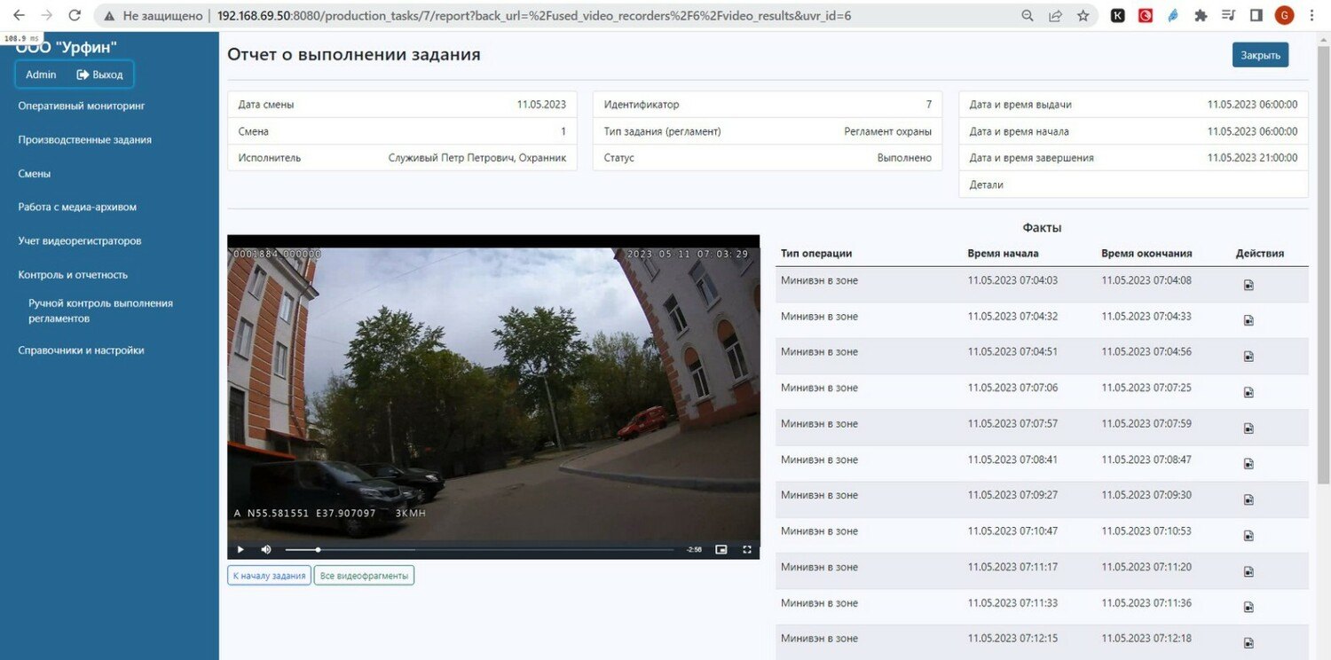
Task: Click the end time 07:07:25 cell
Action: (1146, 388)
